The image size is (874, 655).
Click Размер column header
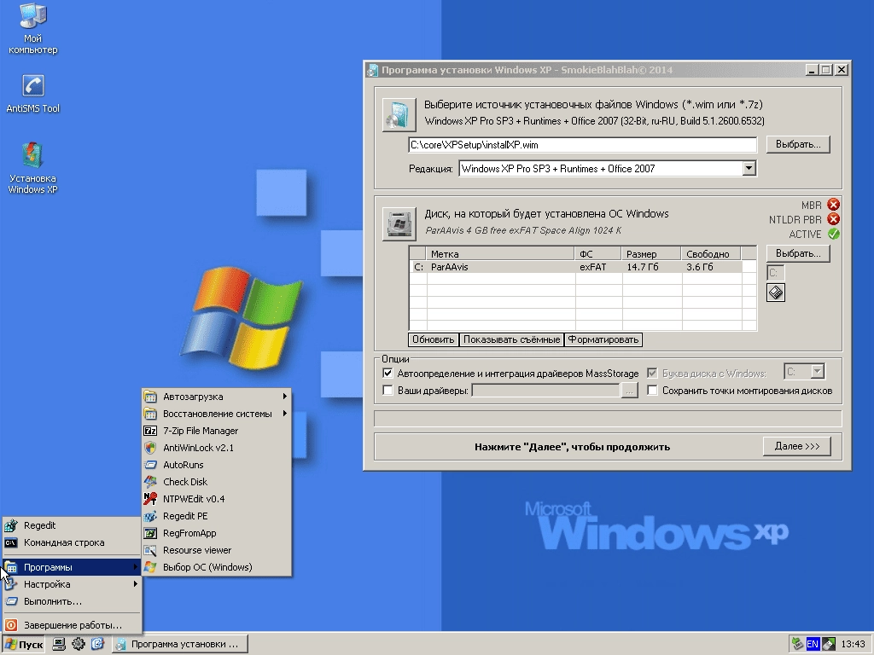coord(651,254)
